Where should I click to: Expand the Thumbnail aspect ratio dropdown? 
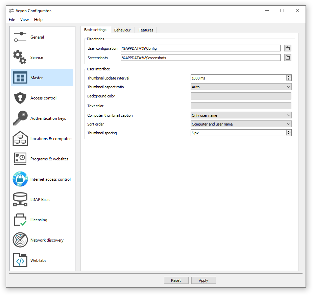click(x=241, y=87)
